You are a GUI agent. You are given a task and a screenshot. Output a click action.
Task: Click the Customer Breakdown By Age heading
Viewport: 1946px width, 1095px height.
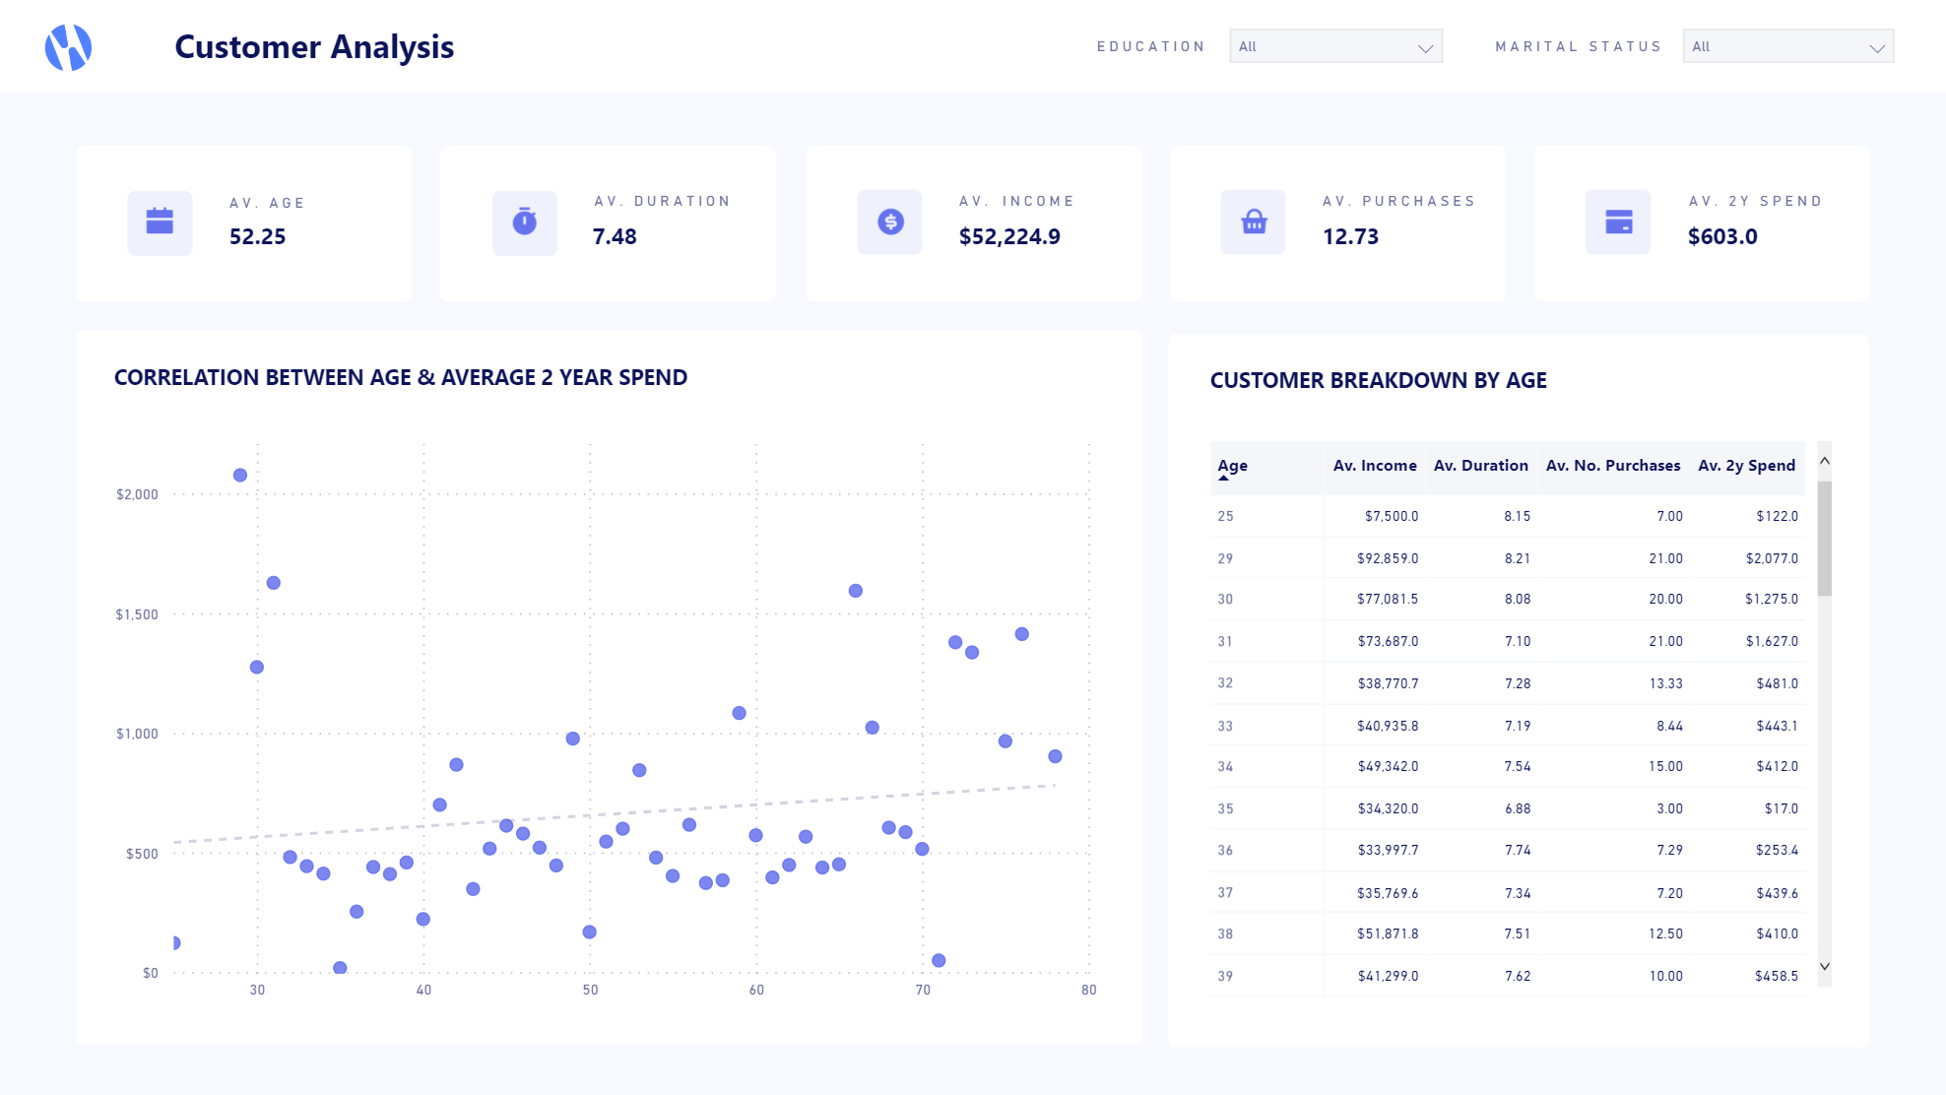(x=1378, y=380)
